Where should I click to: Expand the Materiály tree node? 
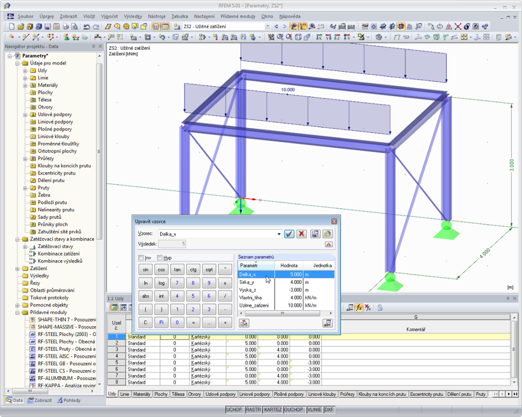pyautogui.click(x=25, y=85)
